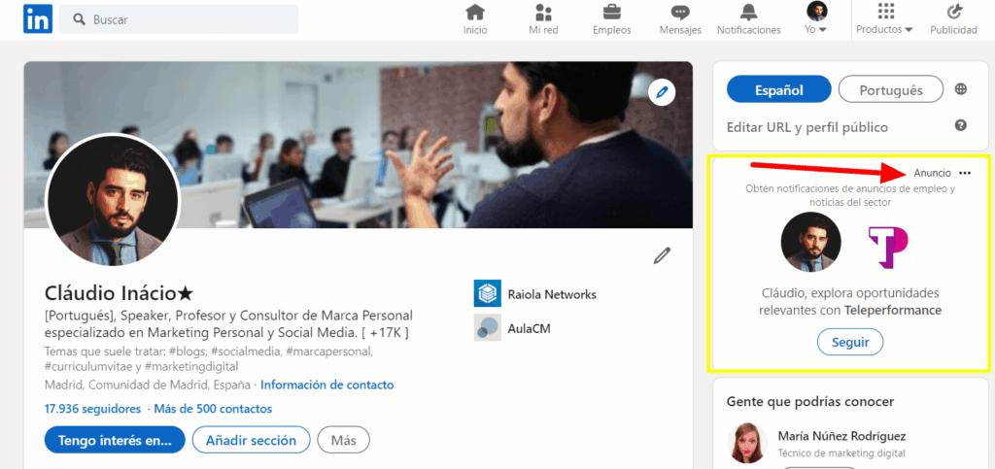Expand the Productos grid dropdown
This screenshot has width=995, height=469.
tap(884, 19)
